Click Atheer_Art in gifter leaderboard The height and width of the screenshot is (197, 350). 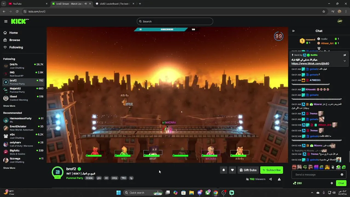point(327,43)
